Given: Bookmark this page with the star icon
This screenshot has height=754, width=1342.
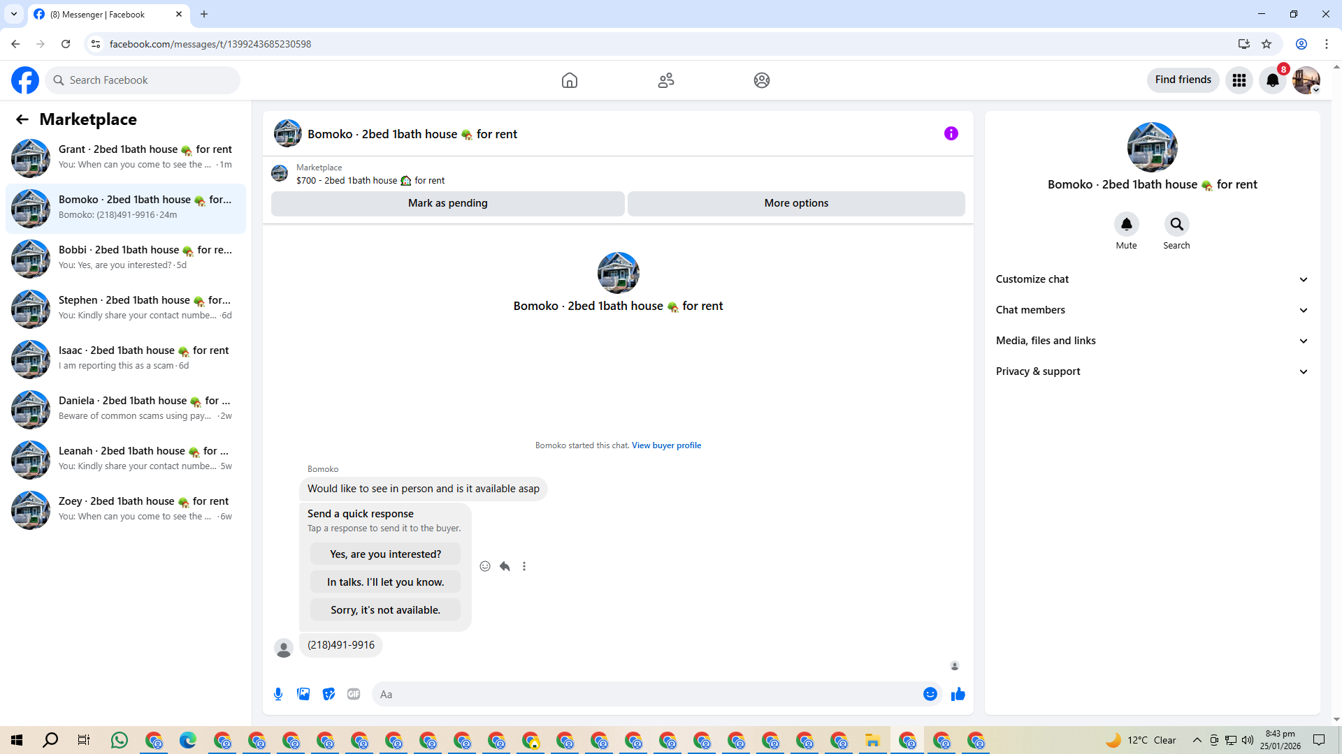Looking at the screenshot, I should [x=1267, y=44].
